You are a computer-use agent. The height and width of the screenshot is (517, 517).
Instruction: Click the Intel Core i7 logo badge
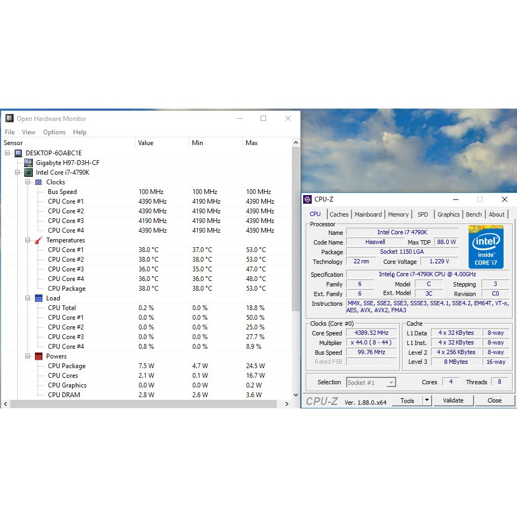pos(486,247)
